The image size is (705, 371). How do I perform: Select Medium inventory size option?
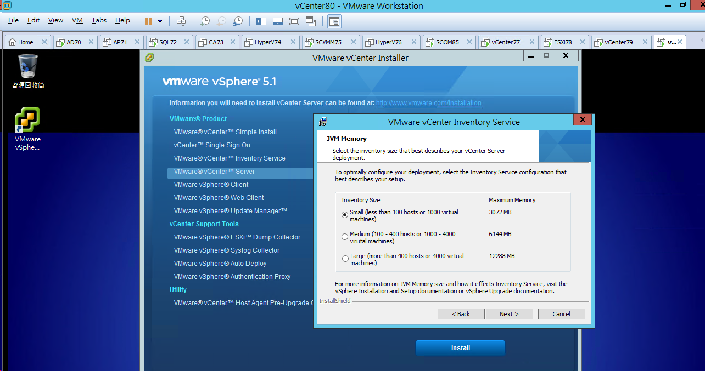point(345,237)
